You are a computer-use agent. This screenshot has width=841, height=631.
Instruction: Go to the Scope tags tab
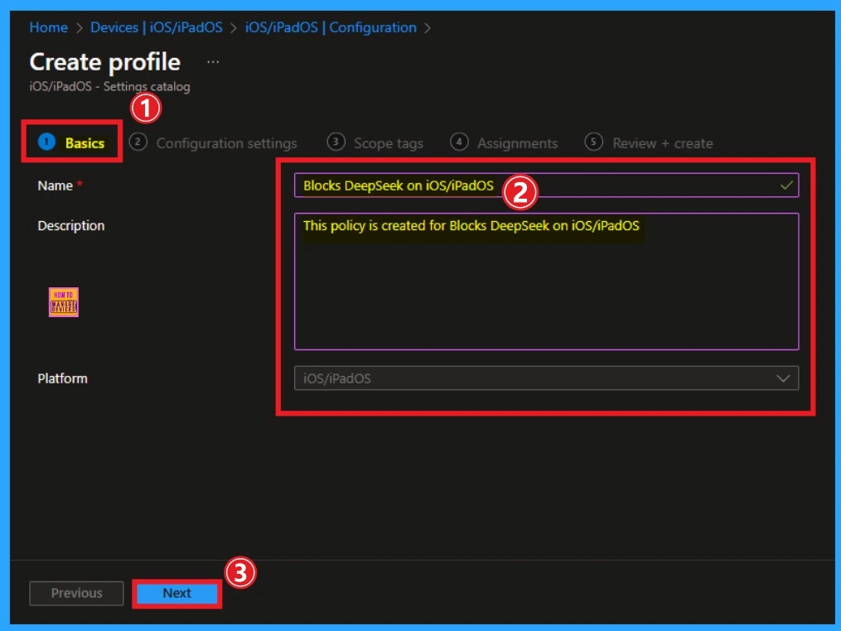[389, 144]
